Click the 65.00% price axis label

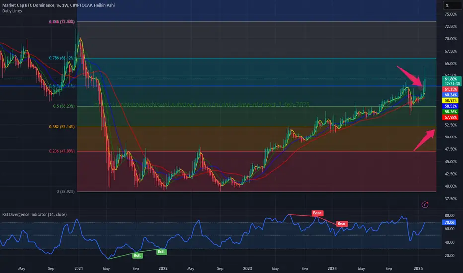(451, 64)
